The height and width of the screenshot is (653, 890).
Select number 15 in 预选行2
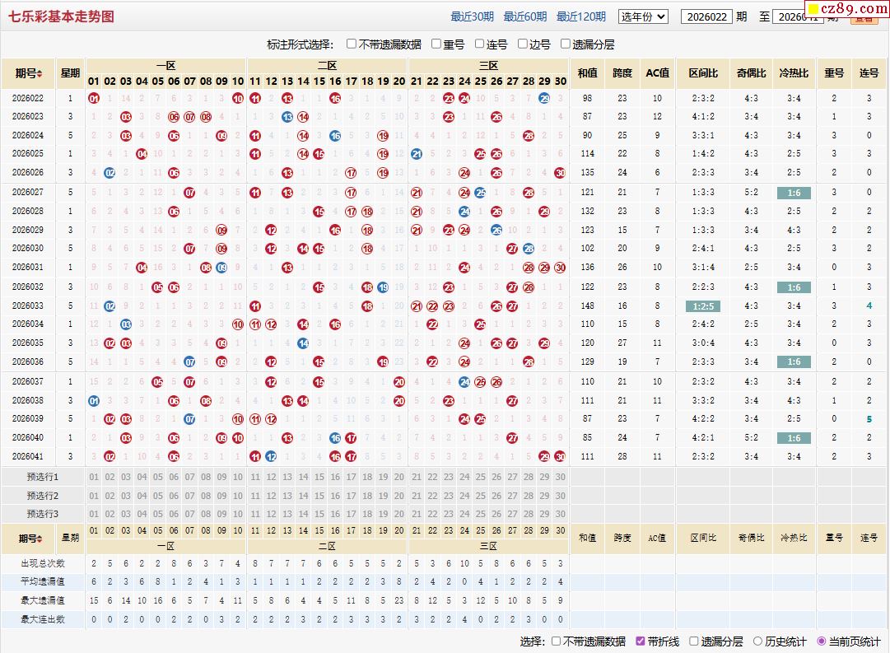click(319, 496)
